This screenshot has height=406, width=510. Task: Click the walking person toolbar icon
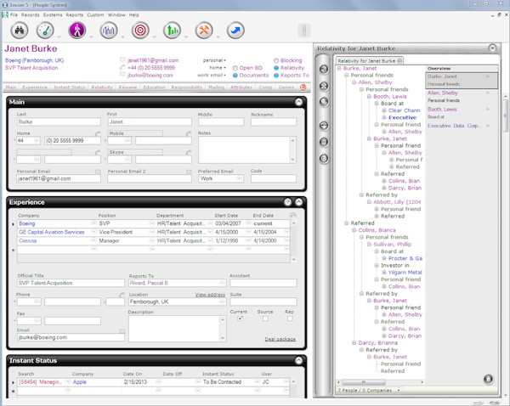(x=76, y=31)
